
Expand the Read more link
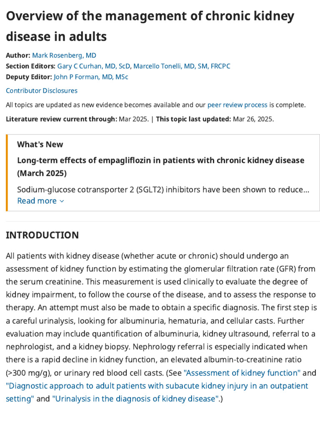pyautogui.click(x=37, y=201)
